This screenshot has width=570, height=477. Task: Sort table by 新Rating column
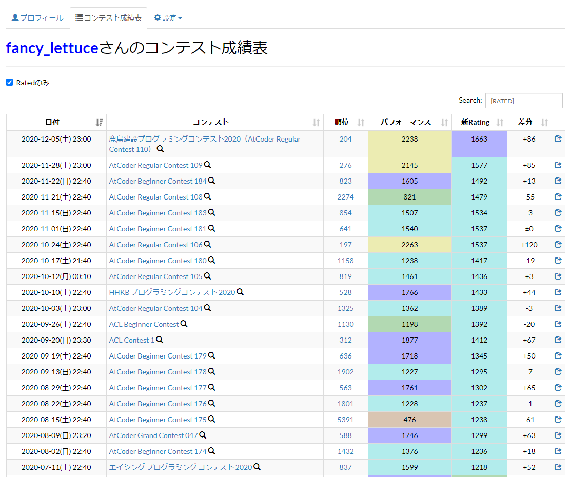[x=479, y=123]
